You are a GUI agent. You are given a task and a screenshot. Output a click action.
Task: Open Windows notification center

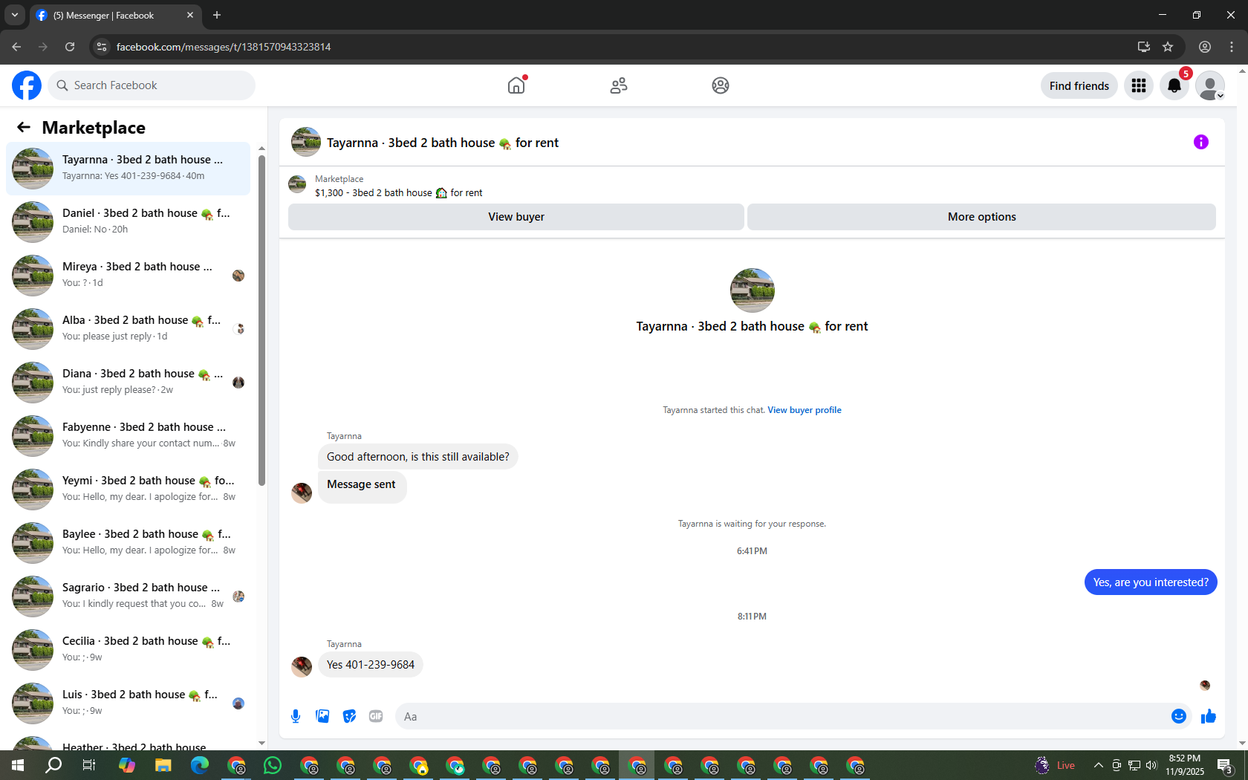1226,765
